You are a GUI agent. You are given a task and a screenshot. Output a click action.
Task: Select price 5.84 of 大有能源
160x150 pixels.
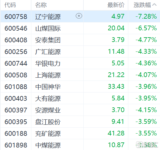click(118, 98)
